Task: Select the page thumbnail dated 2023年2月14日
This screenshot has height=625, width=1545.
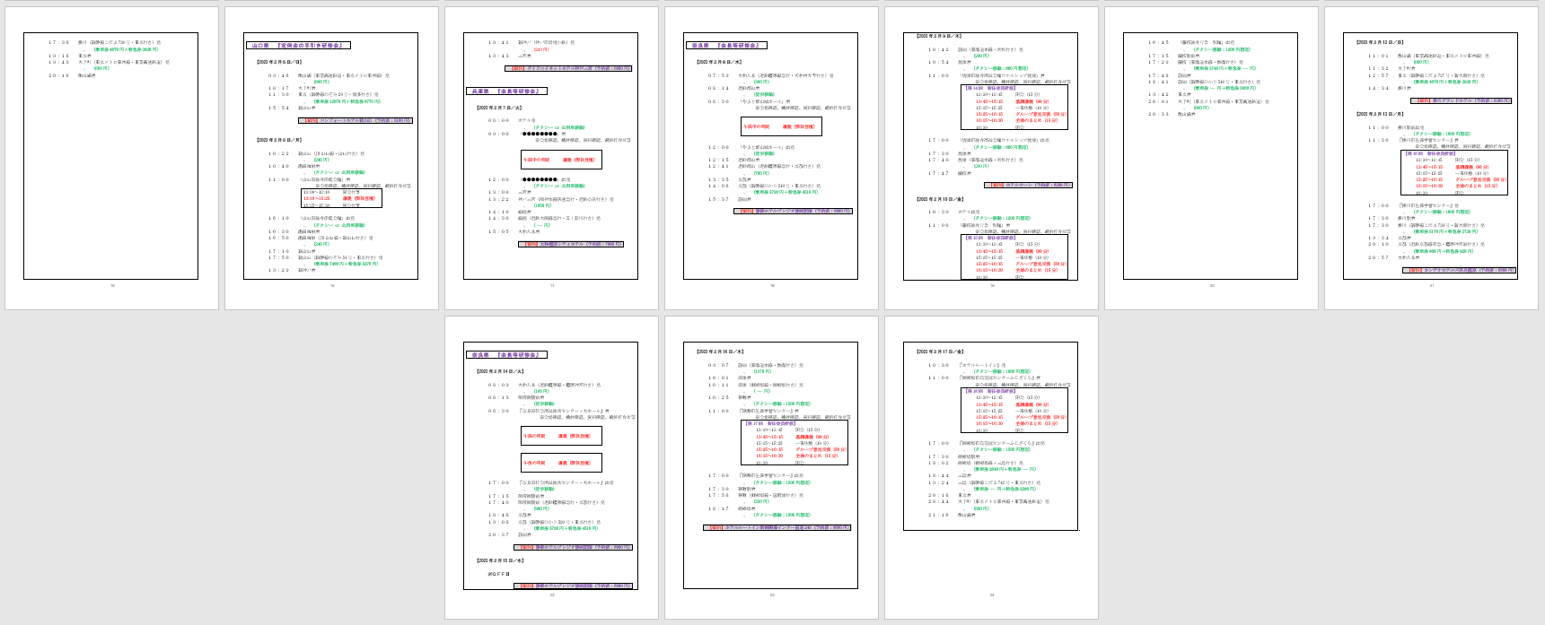Action: point(551,467)
